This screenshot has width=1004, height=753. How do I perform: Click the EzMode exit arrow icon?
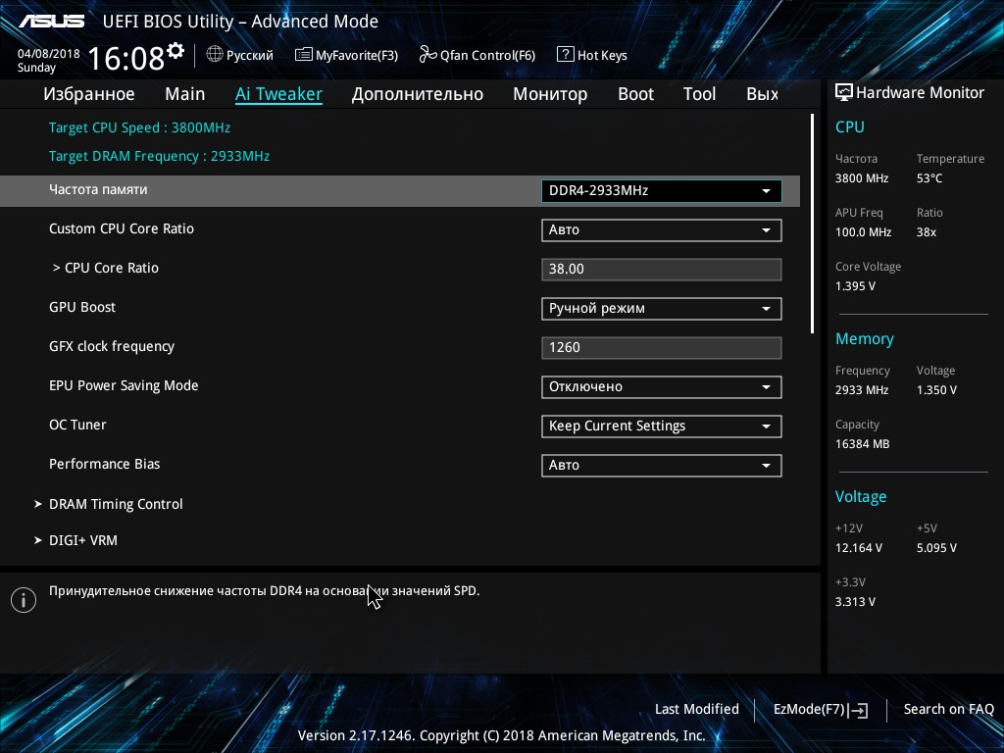coord(858,710)
